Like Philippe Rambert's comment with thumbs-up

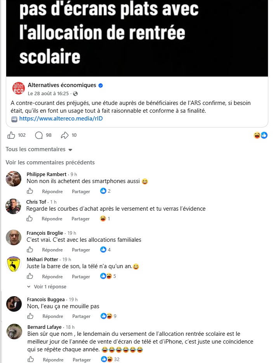pyautogui.click(x=30, y=191)
